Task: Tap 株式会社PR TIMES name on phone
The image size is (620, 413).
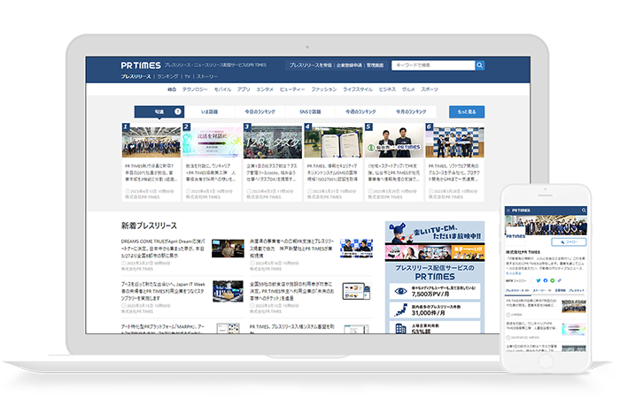Action: (523, 252)
